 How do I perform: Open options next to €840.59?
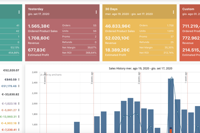[x=19, y=79]
